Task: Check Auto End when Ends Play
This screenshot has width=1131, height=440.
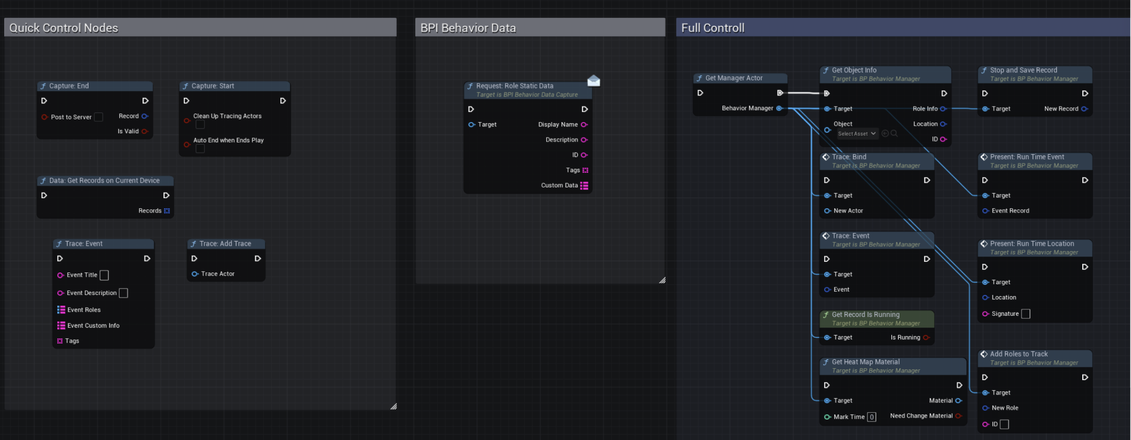Action: pyautogui.click(x=200, y=149)
